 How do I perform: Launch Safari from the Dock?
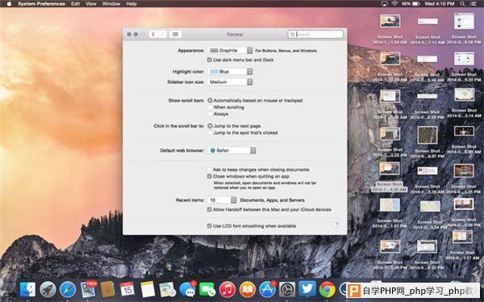[68, 290]
